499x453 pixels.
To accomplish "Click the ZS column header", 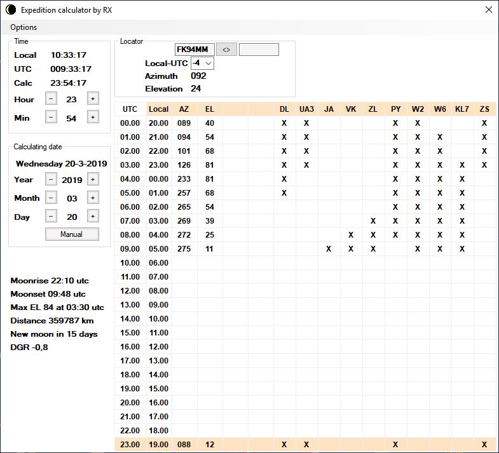I will pyautogui.click(x=484, y=109).
